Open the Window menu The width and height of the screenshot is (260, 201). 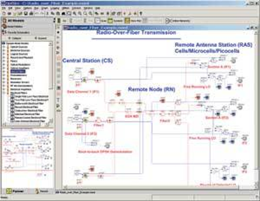tap(88, 8)
